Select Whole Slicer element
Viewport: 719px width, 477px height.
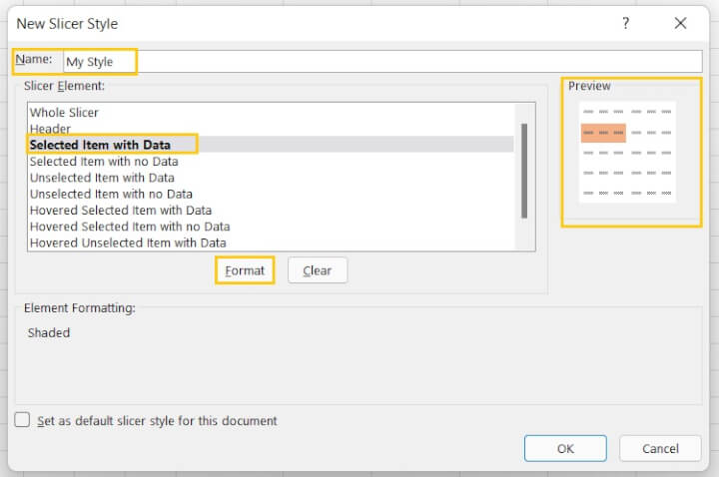click(64, 113)
